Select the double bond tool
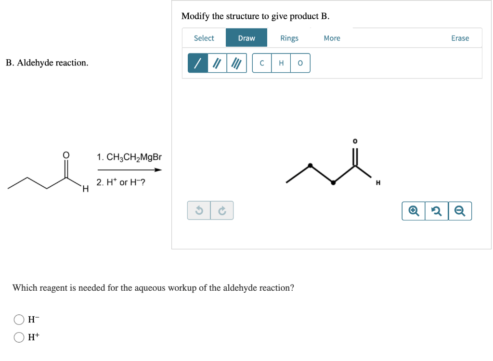The image size is (493, 361). [x=217, y=63]
